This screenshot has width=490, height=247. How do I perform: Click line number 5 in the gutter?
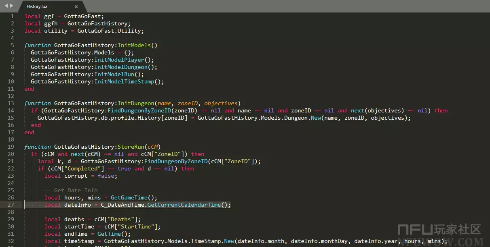click(x=12, y=45)
